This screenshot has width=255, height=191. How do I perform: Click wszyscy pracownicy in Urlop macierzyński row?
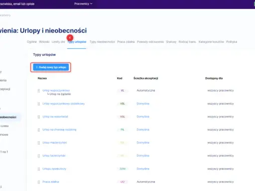coord(221,143)
